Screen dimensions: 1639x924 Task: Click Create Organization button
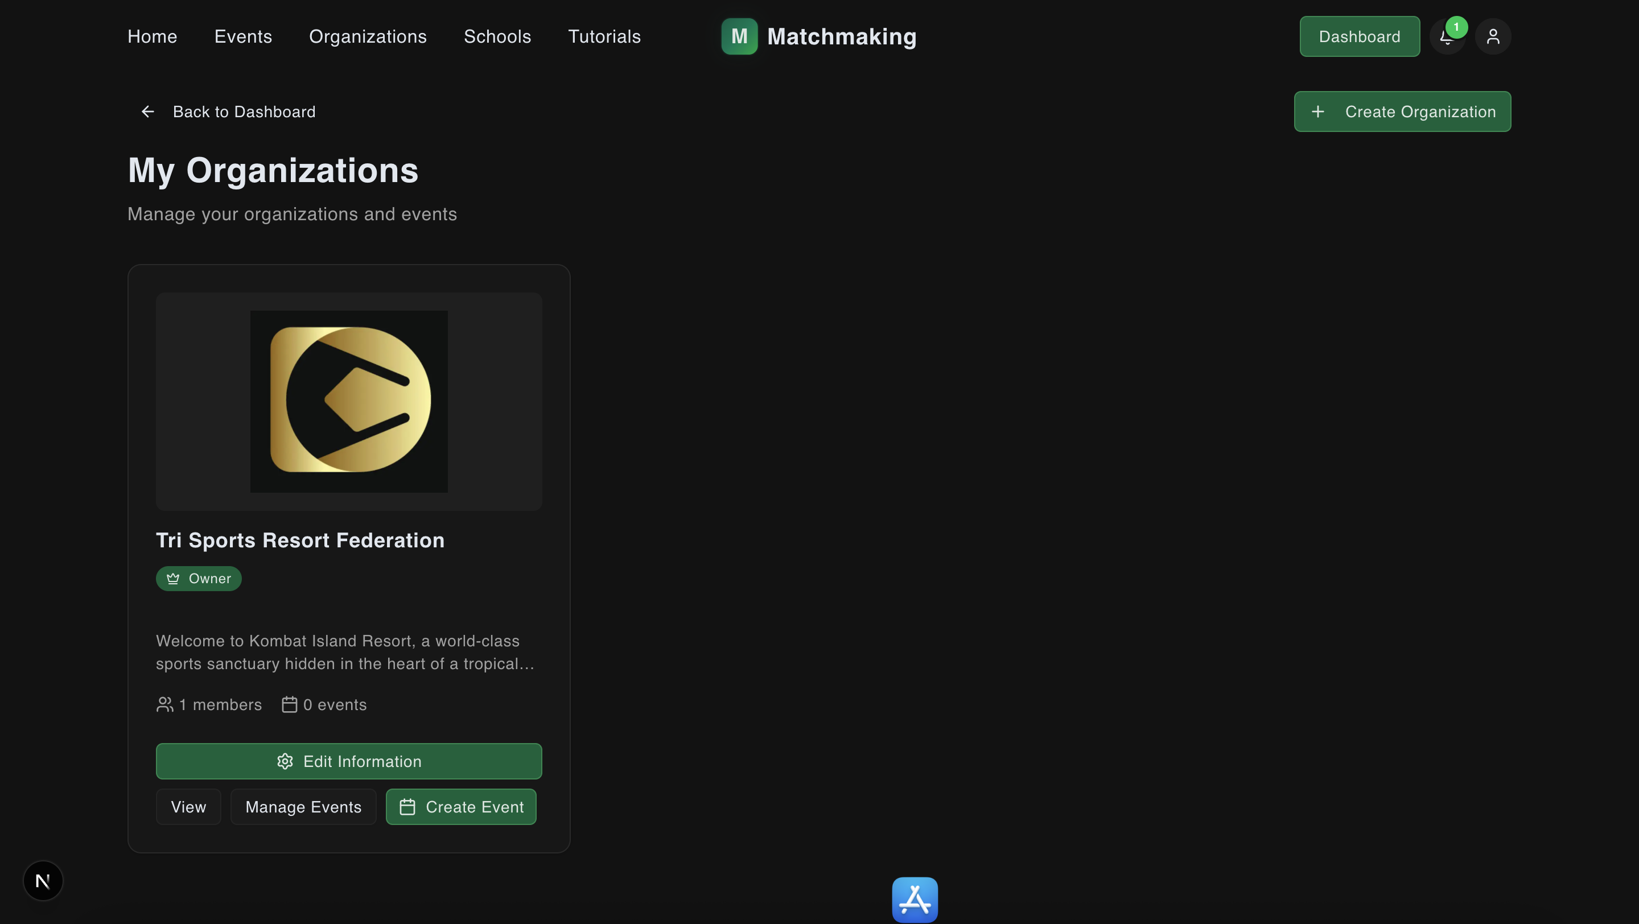click(x=1402, y=112)
